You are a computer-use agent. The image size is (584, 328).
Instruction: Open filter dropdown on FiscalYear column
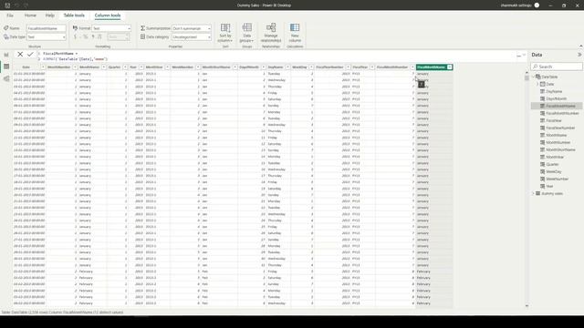[371, 67]
